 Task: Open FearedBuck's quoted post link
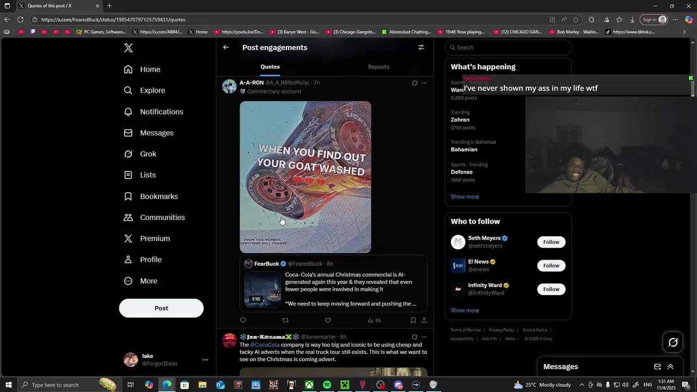click(x=334, y=284)
